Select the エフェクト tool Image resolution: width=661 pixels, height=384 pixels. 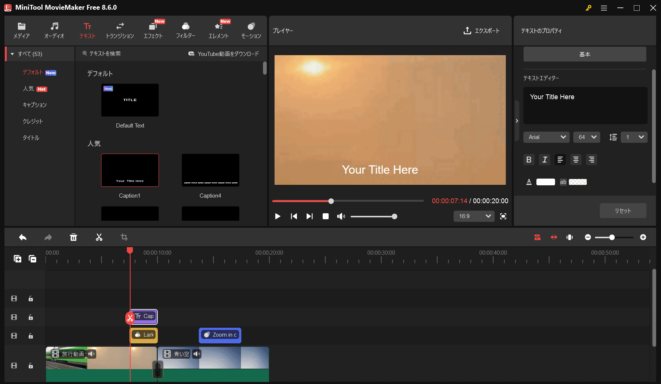click(x=153, y=30)
